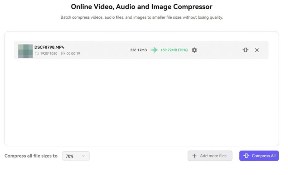The image size is (288, 175).
Task: Click the 228.17MB original file size
Action: point(138,50)
